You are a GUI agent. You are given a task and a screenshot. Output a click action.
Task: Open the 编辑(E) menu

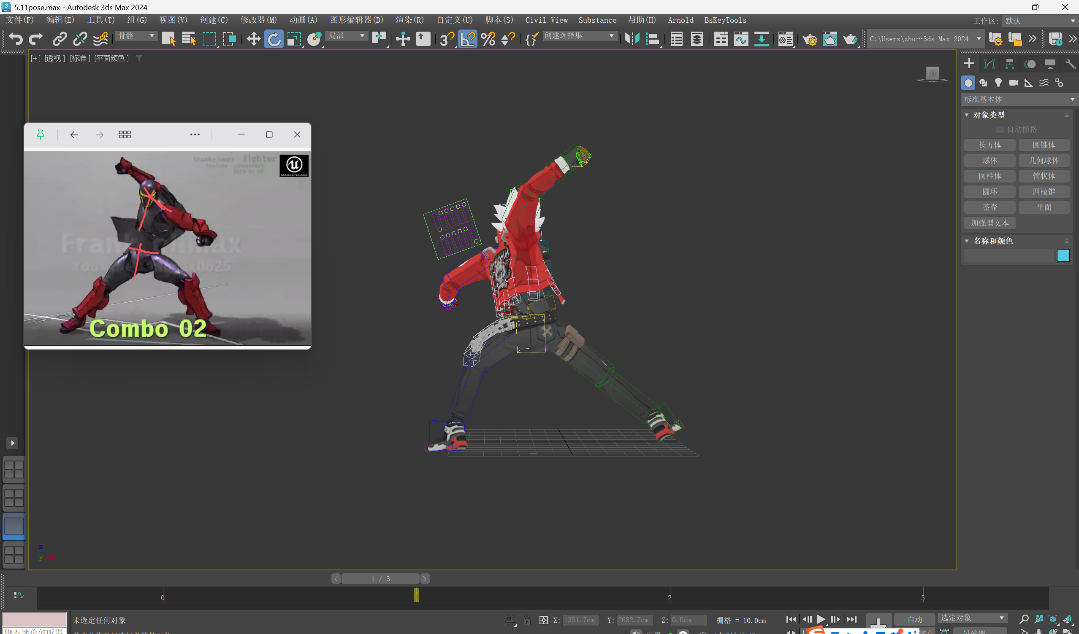point(60,20)
